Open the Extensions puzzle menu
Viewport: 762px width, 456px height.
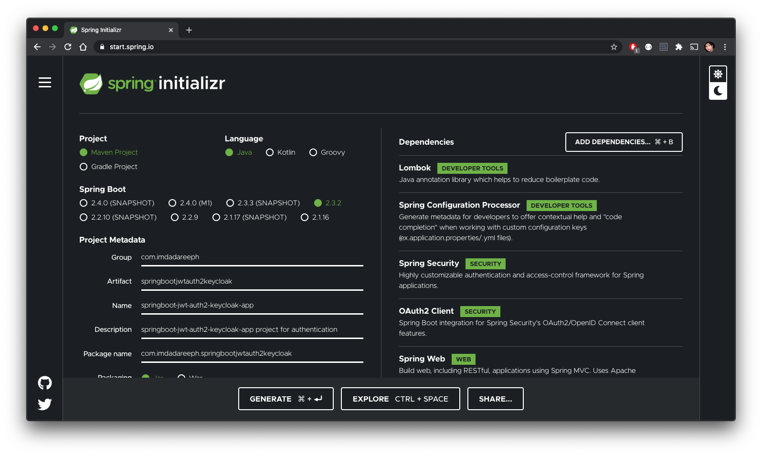[679, 47]
